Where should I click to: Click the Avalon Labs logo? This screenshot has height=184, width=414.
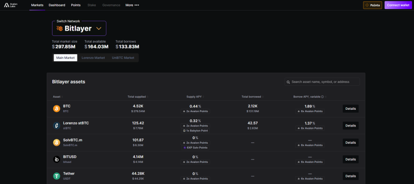pyautogui.click(x=11, y=5)
